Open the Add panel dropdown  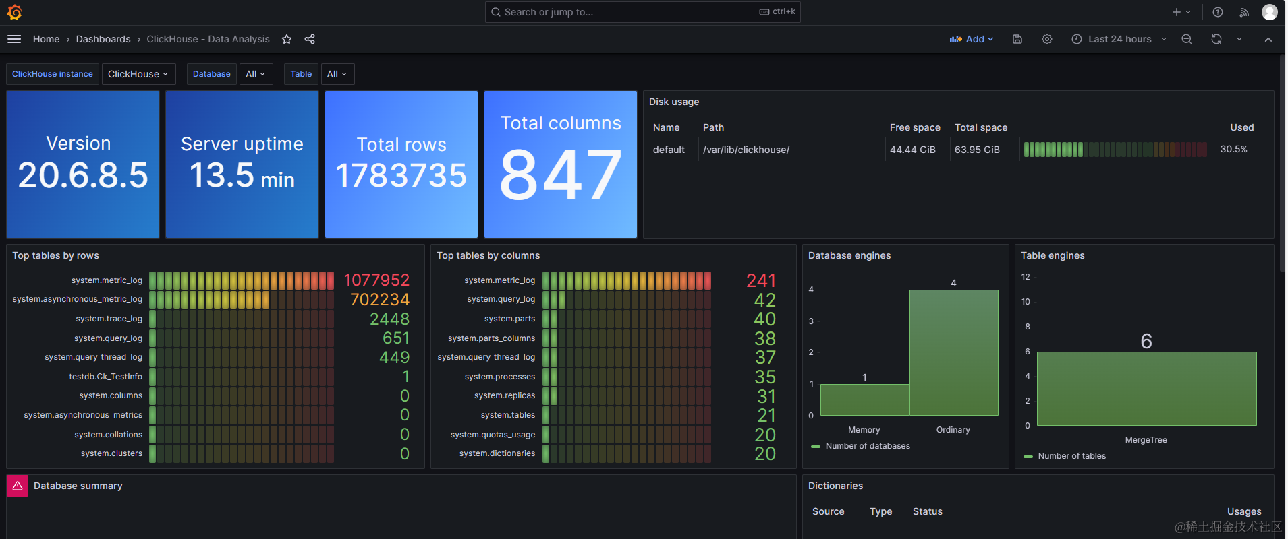pyautogui.click(x=972, y=39)
